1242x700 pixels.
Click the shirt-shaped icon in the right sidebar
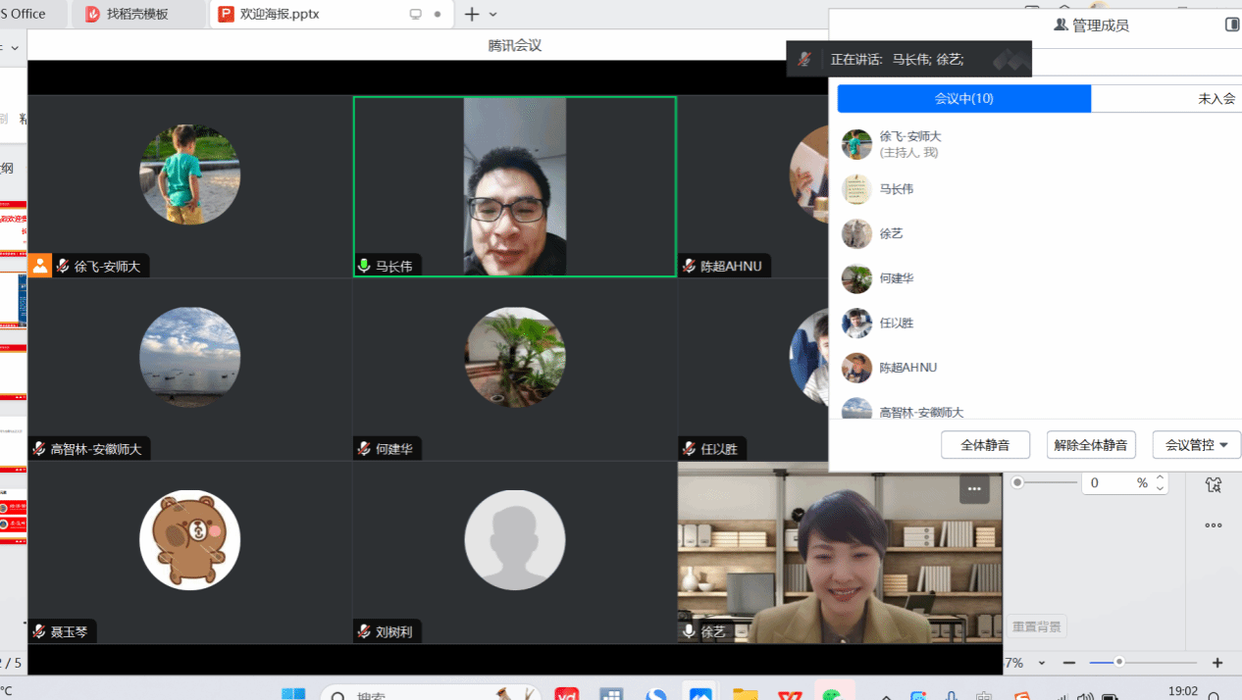coord(1214,484)
